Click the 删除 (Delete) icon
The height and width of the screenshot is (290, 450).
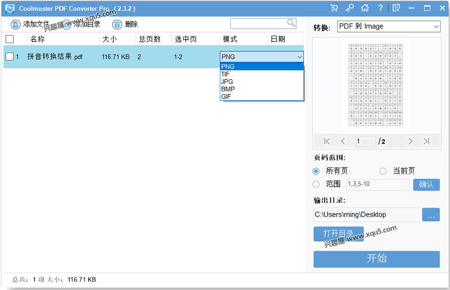click(116, 24)
